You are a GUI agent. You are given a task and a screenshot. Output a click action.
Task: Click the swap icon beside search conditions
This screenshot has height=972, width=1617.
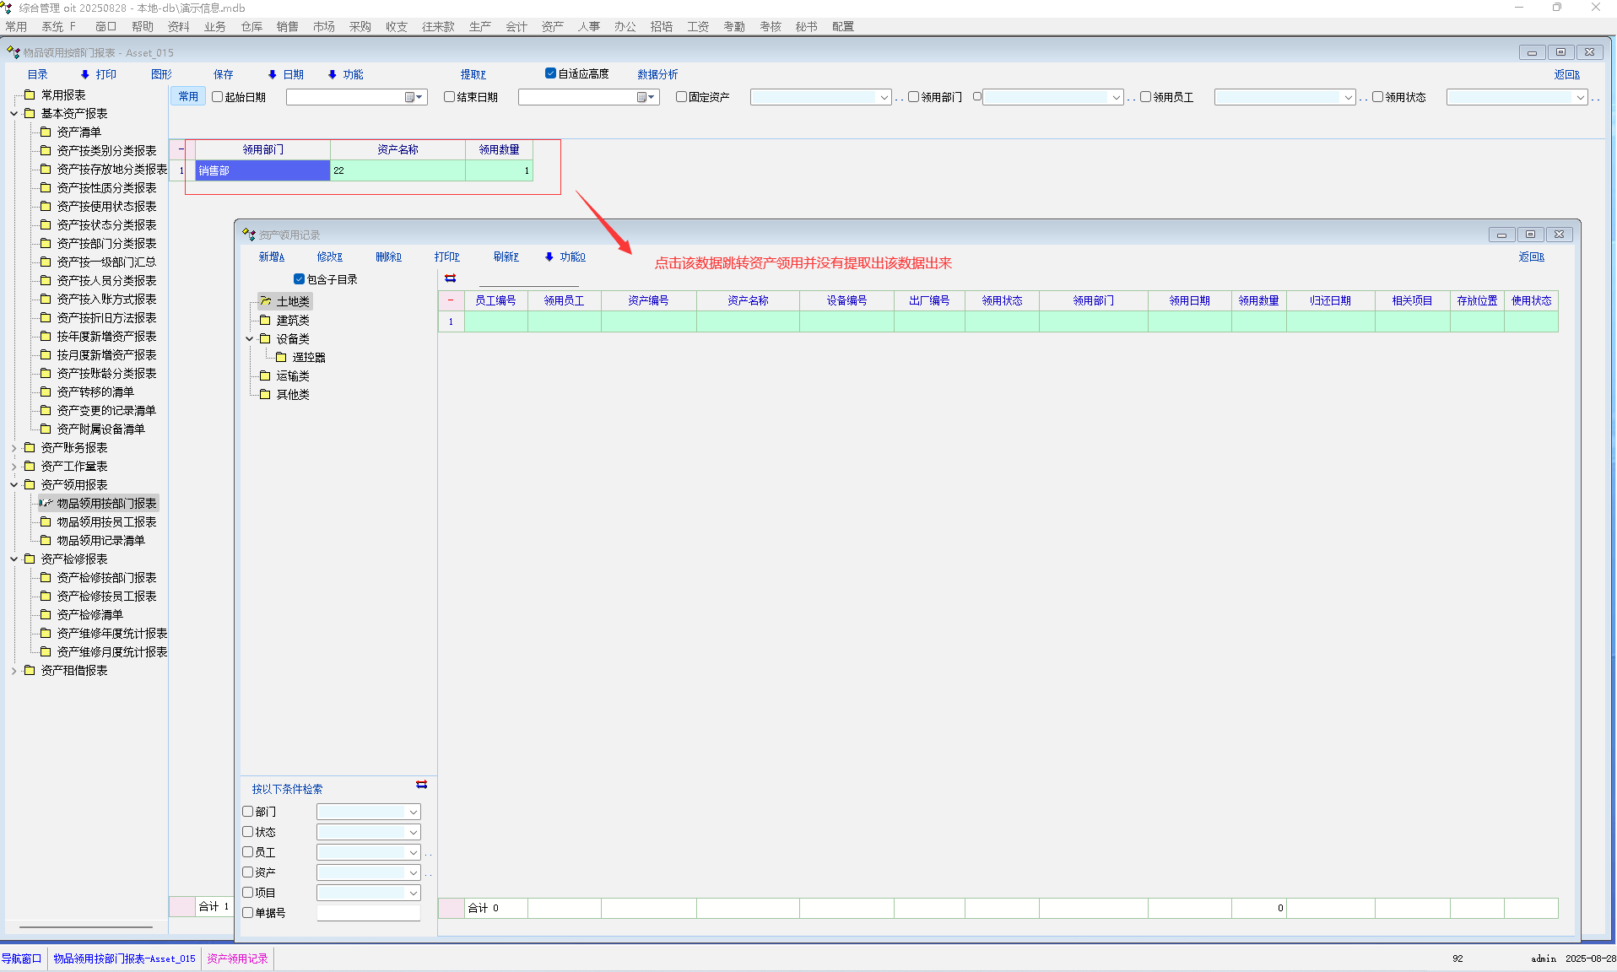pyautogui.click(x=421, y=785)
